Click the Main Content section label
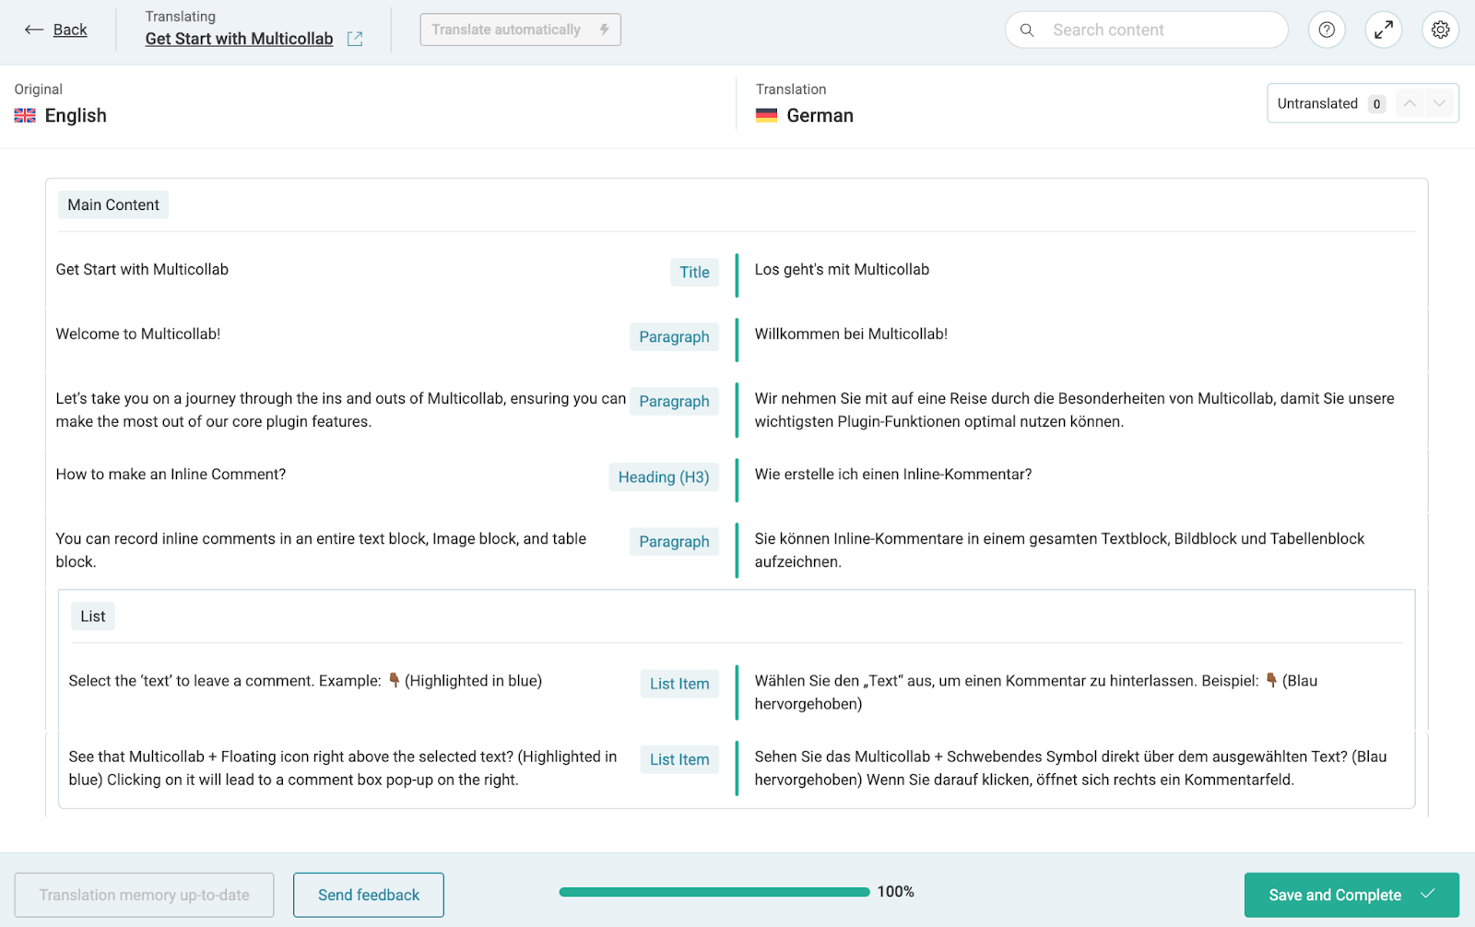This screenshot has height=927, width=1475. tap(113, 205)
